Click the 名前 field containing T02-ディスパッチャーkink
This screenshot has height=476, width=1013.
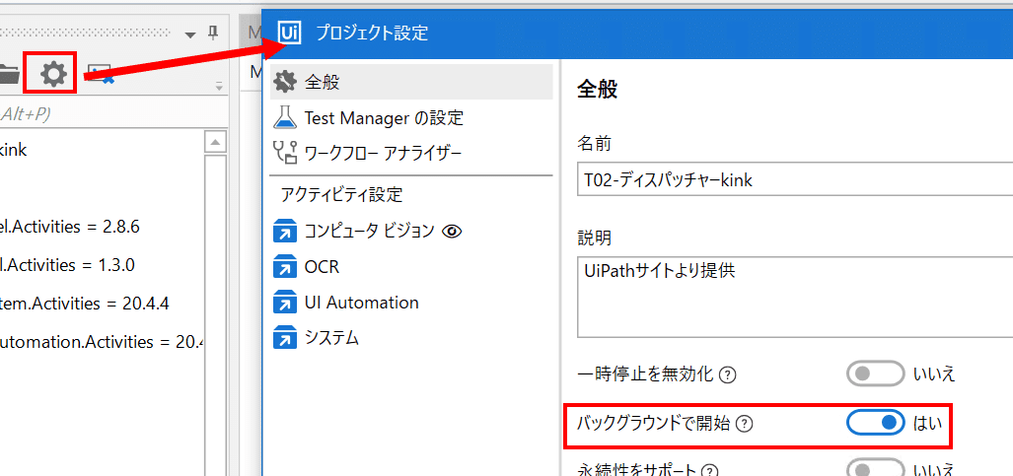[x=795, y=181]
